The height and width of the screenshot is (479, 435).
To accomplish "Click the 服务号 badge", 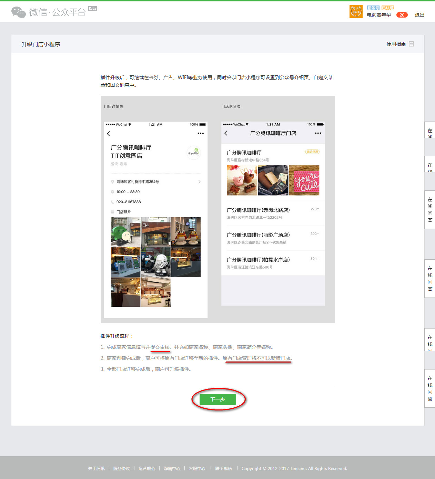I will pyautogui.click(x=373, y=8).
